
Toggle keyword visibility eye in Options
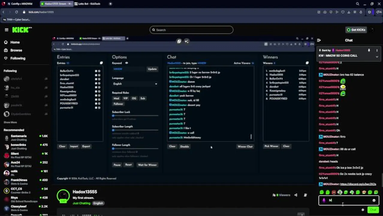click(x=126, y=63)
